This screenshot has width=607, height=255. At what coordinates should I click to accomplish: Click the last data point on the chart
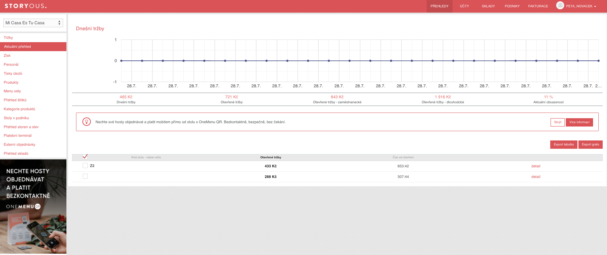(598, 61)
